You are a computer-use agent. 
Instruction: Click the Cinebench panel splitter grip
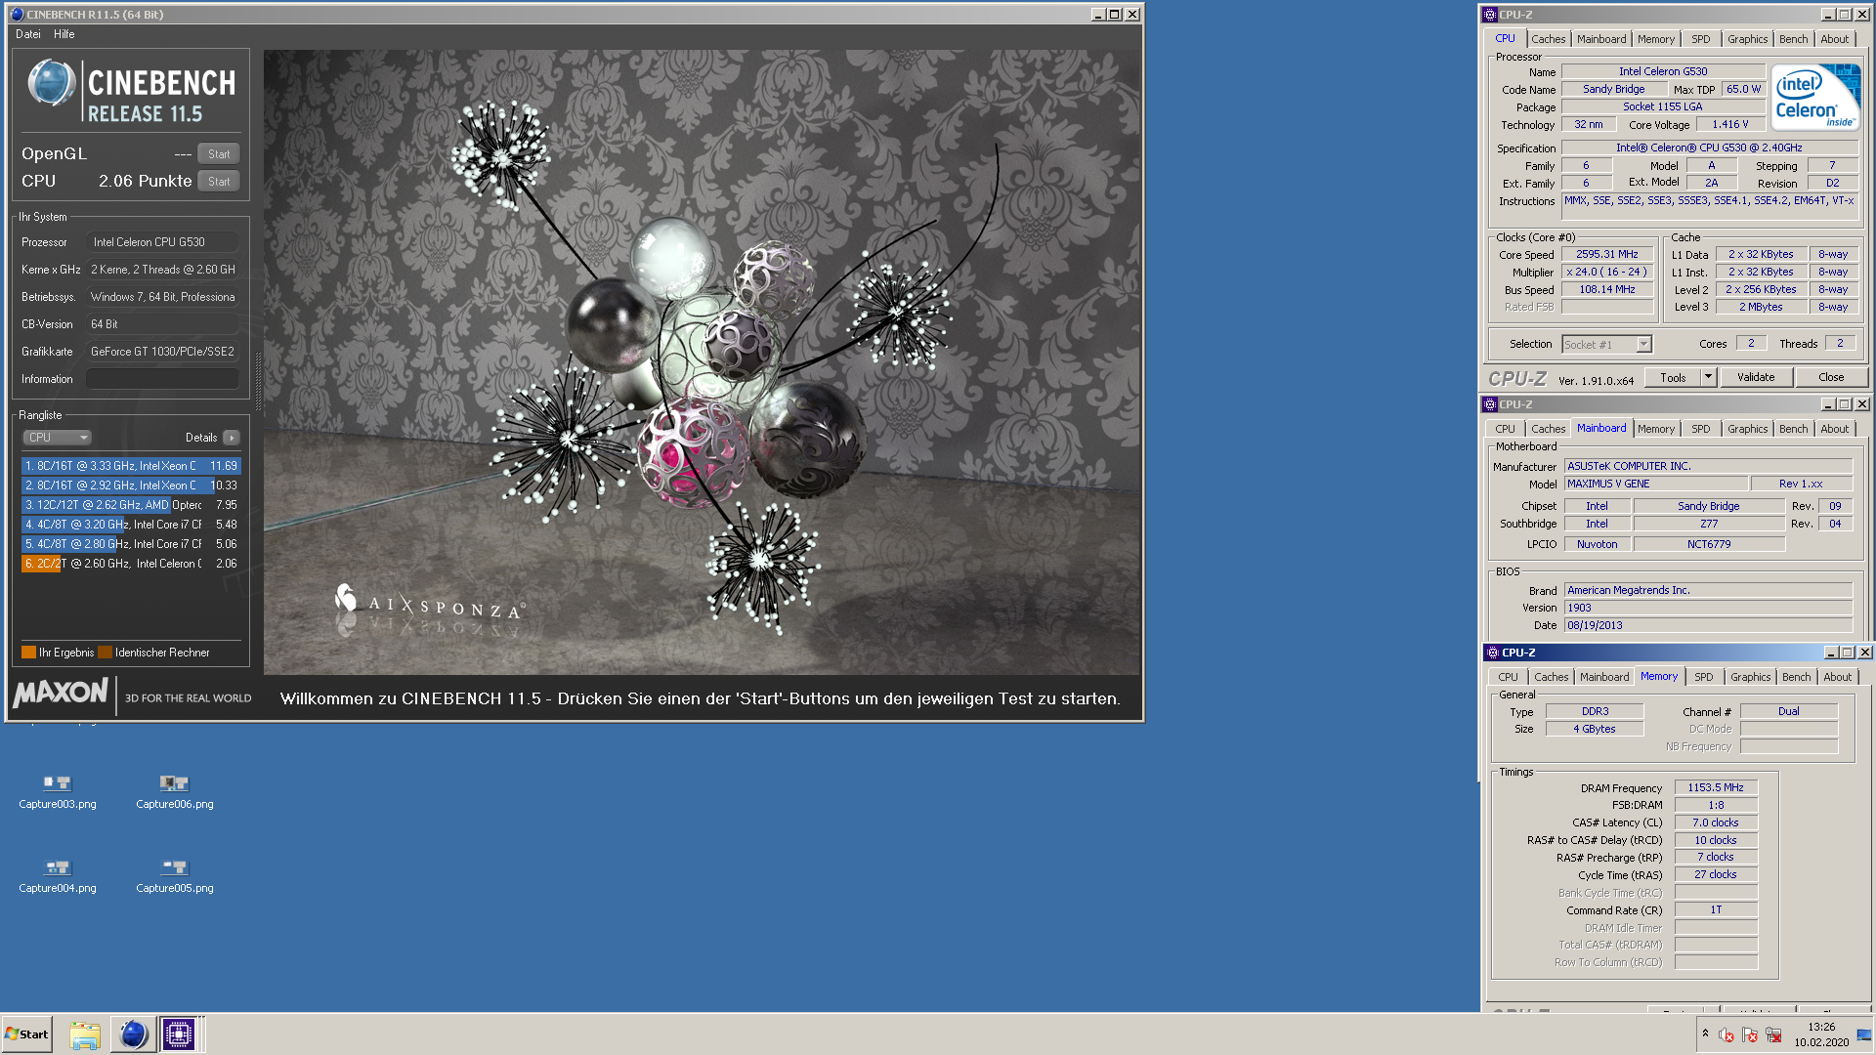coord(258,381)
